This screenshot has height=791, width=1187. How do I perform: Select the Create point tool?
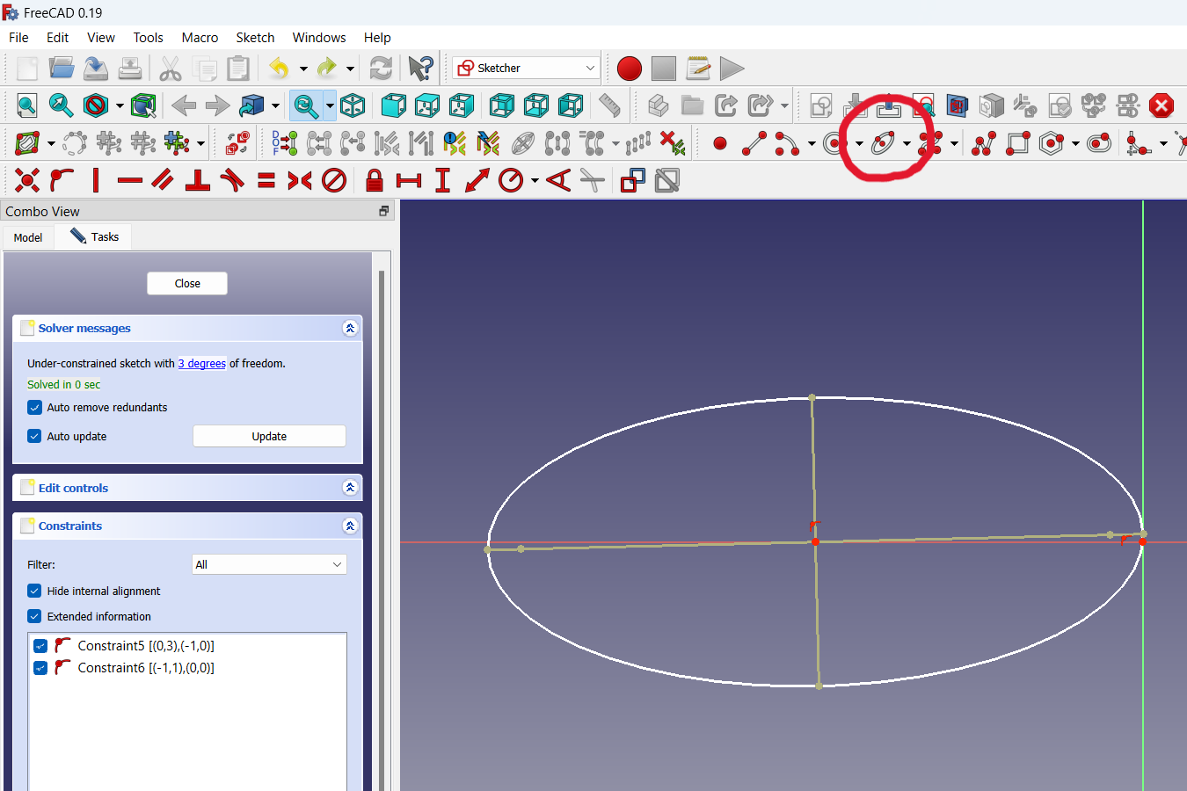pos(720,143)
